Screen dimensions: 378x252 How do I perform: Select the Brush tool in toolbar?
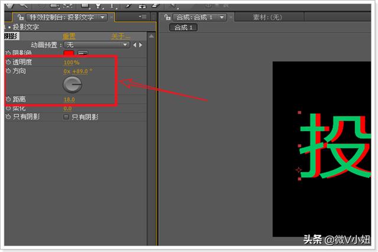point(128,6)
